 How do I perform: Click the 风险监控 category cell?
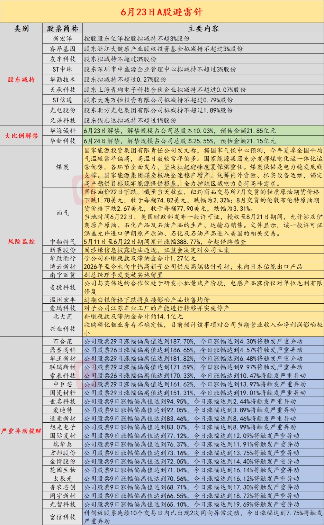click(21, 241)
